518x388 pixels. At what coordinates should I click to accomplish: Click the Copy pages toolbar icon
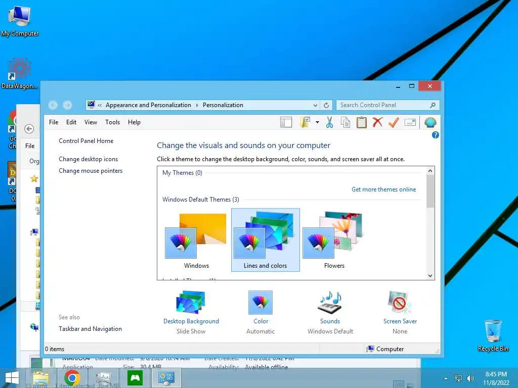click(346, 122)
